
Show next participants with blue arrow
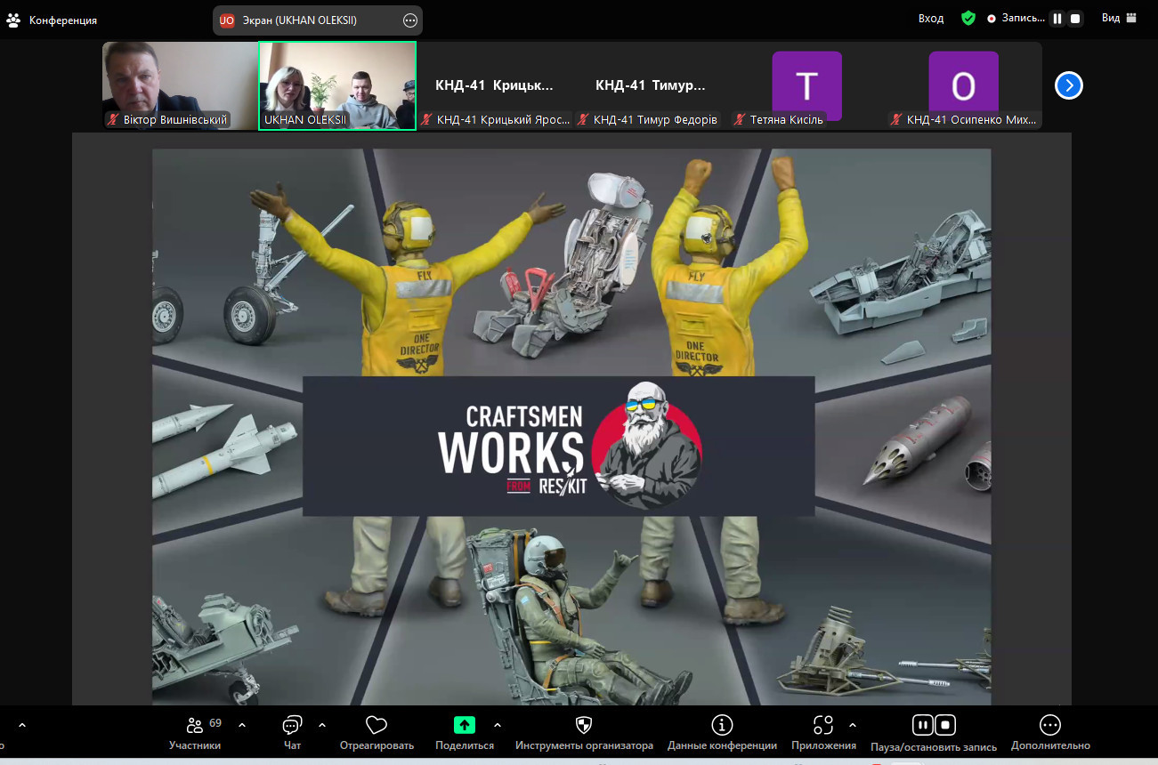(1069, 85)
